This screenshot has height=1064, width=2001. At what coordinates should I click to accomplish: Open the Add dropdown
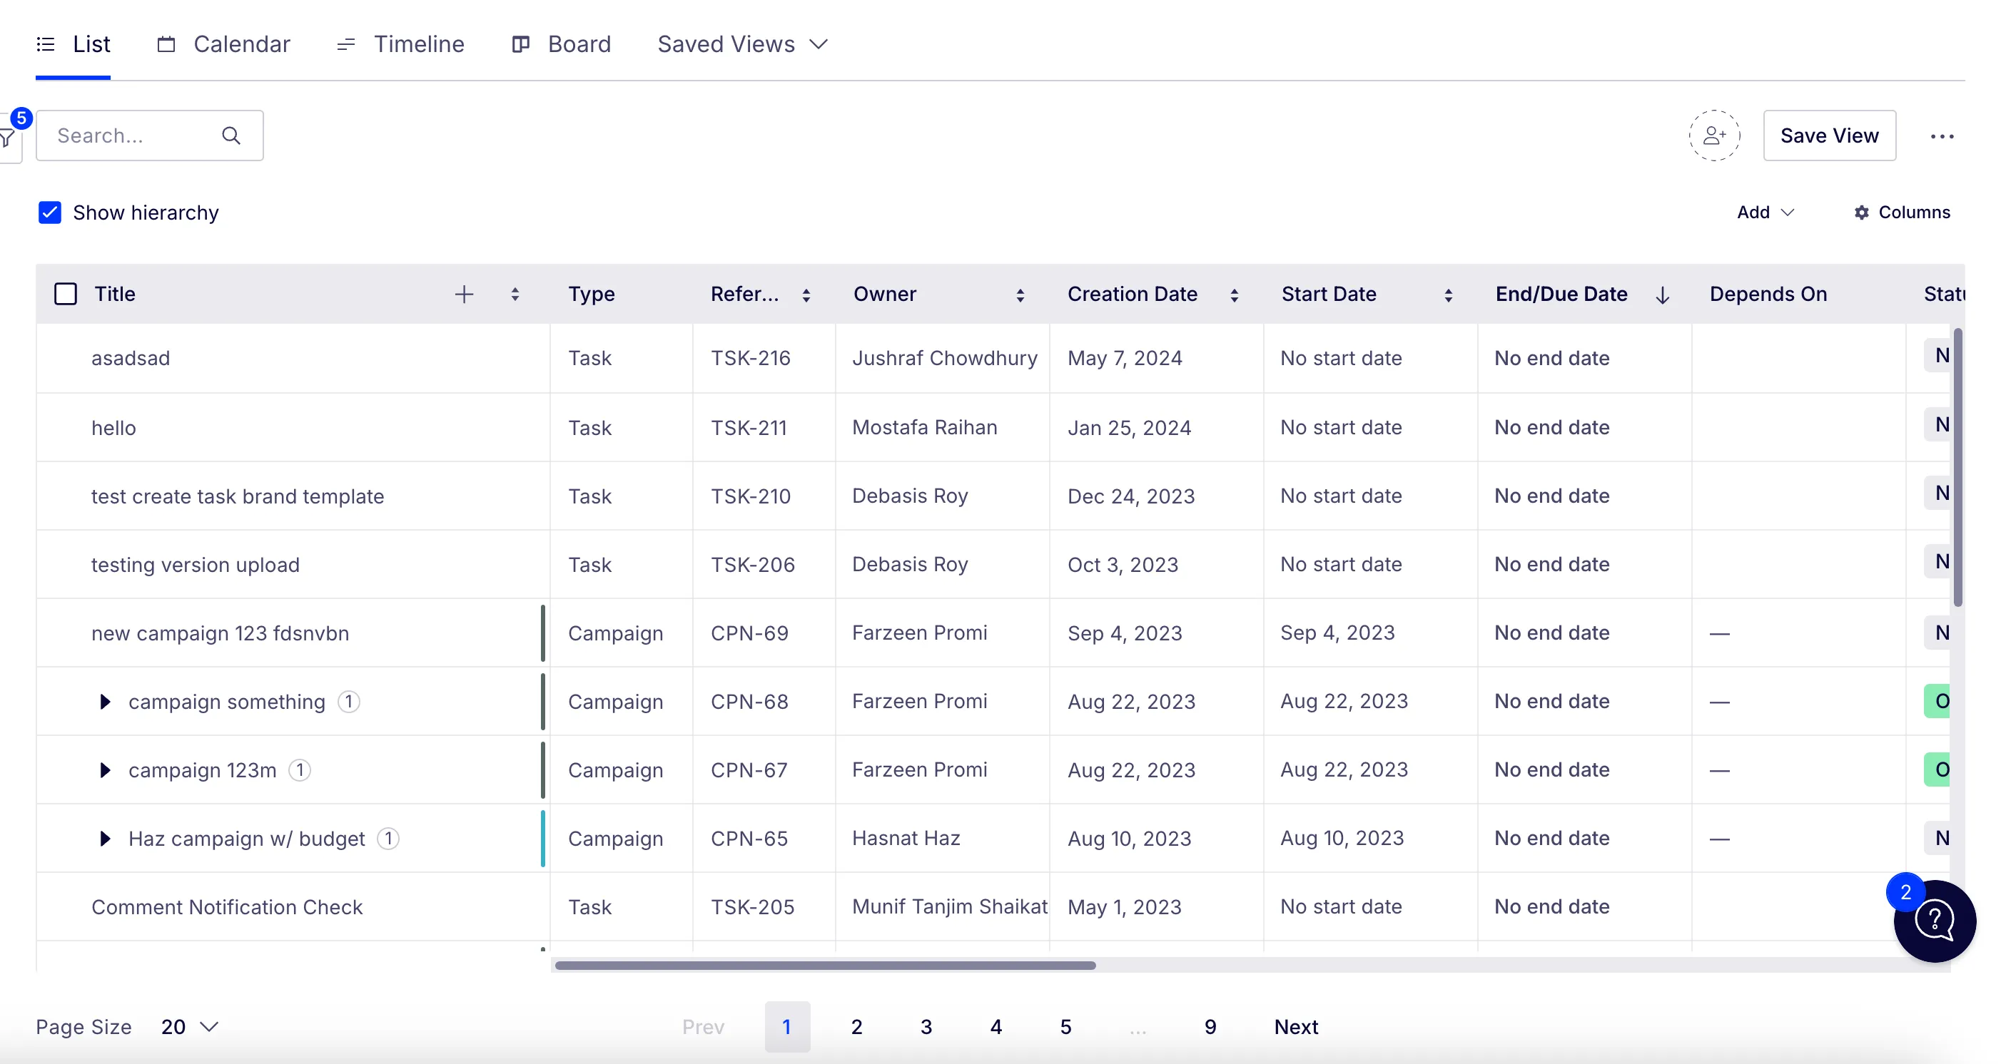coord(1765,213)
